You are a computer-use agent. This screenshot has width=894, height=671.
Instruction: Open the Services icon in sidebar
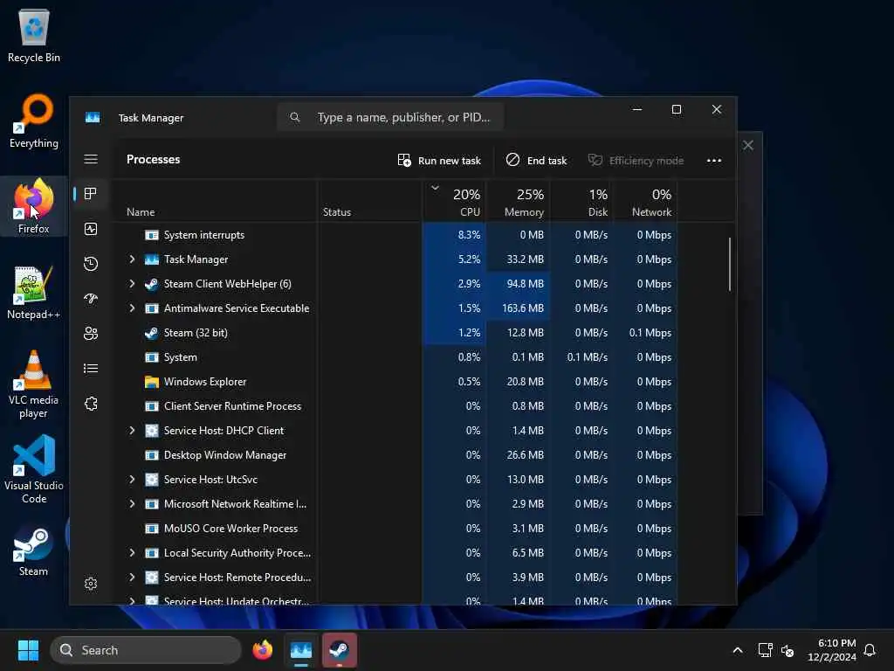click(x=90, y=404)
